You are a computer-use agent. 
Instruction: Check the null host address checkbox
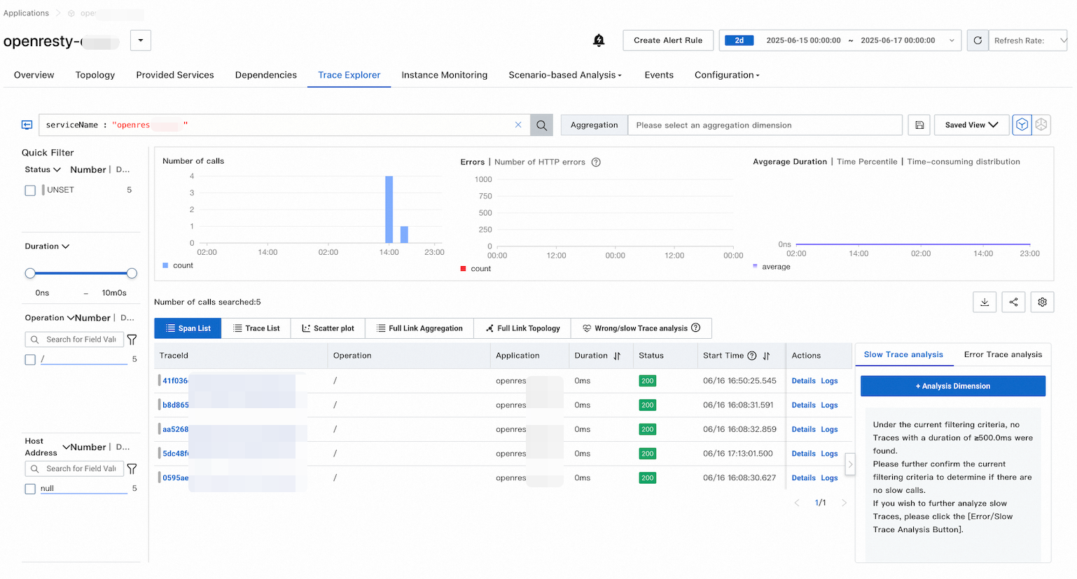(x=30, y=489)
